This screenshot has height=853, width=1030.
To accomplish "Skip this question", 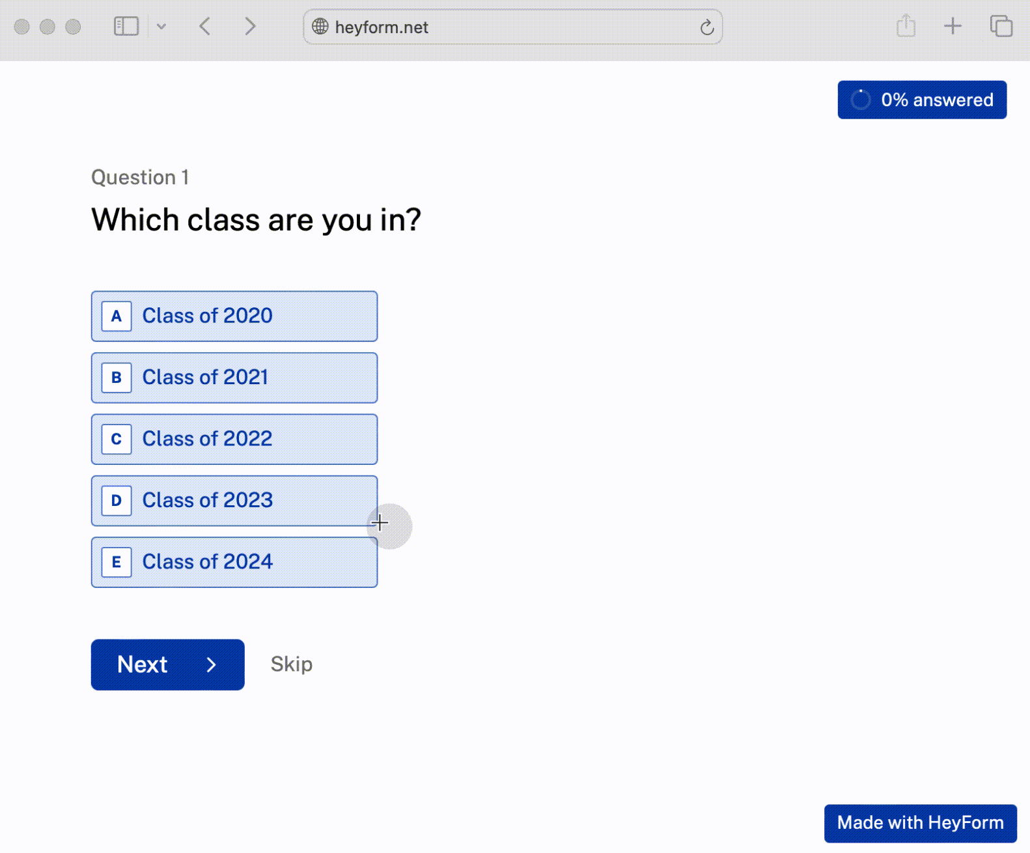I will point(292,664).
